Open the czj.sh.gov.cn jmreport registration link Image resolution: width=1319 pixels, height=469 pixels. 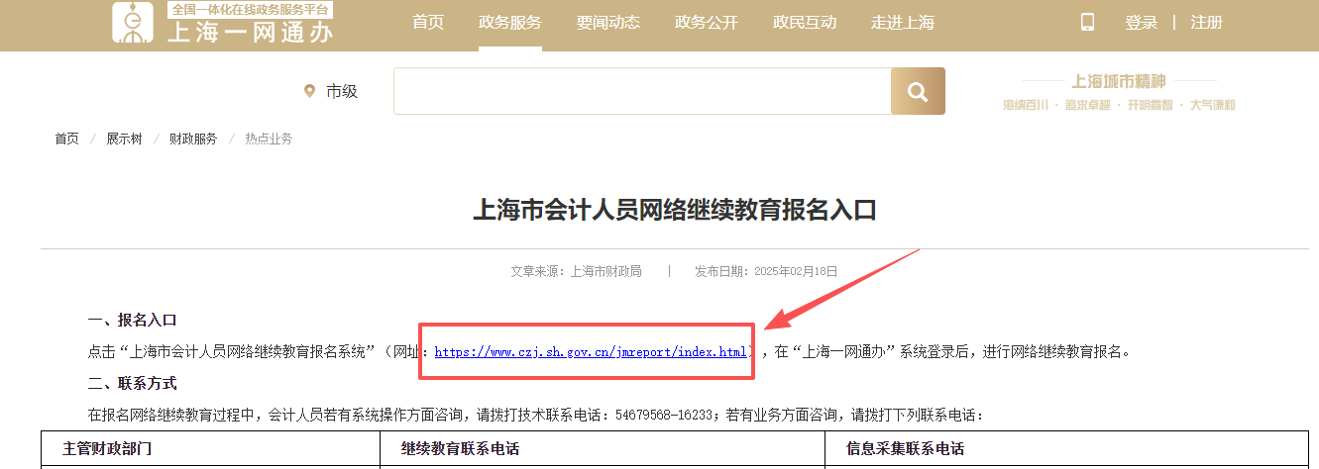591,351
